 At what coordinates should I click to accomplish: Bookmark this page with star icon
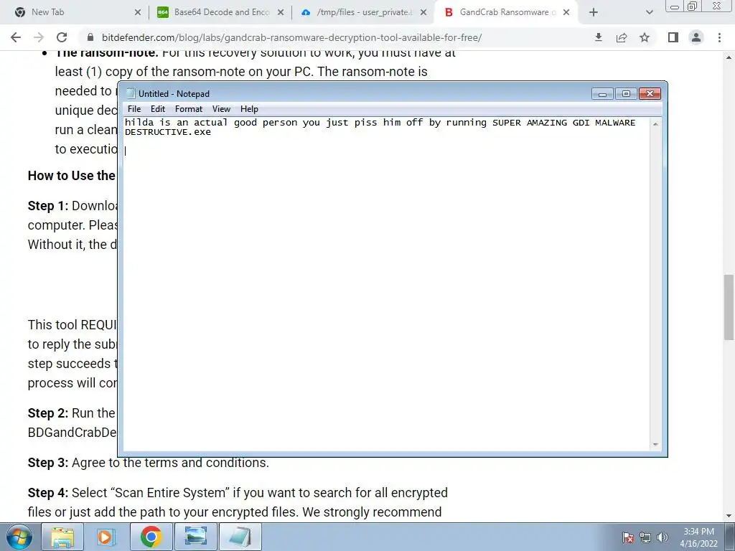point(645,37)
